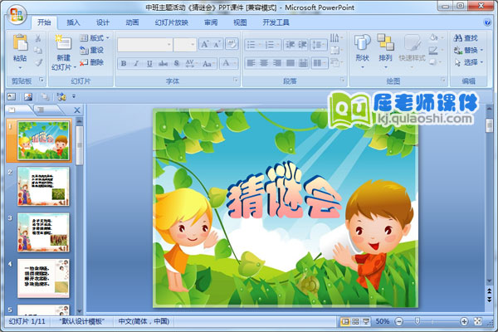Toggle Bold formatting
This screenshot has width=498, height=332.
[124, 63]
